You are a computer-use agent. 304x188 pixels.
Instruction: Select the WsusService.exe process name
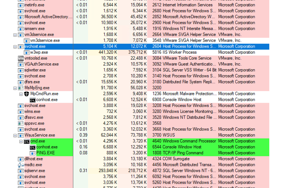(x=40, y=135)
